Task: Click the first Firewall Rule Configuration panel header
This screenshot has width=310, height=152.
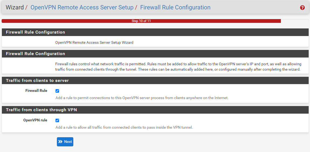Action: click(x=155, y=32)
